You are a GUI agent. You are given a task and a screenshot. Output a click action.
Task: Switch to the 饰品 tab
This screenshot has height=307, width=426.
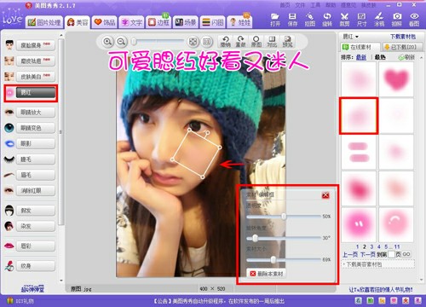[x=105, y=22]
